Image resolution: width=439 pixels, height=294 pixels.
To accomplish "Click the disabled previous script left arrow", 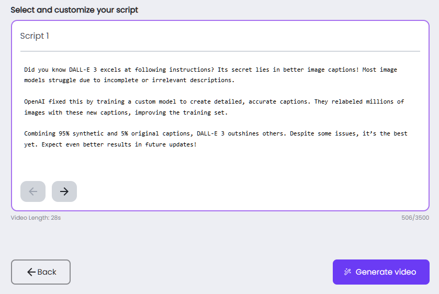I will click(x=33, y=191).
